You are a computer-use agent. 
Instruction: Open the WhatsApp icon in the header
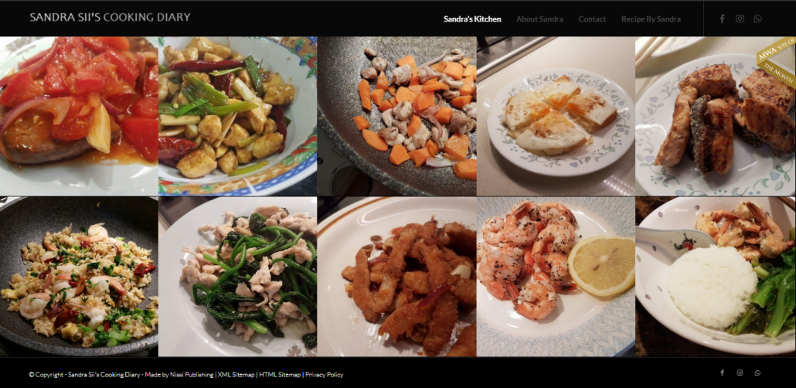757,19
